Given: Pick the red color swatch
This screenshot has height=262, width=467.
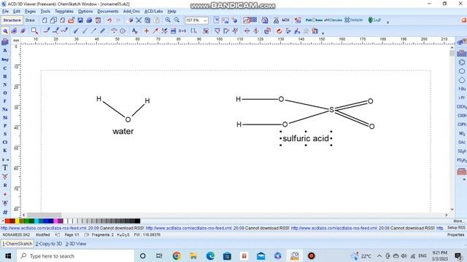Looking at the screenshot, I should pyautogui.click(x=7, y=221).
